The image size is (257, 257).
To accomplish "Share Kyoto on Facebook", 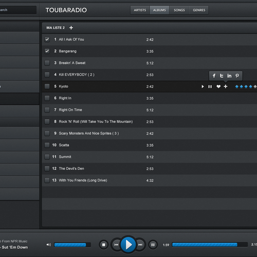I will [214, 76].
